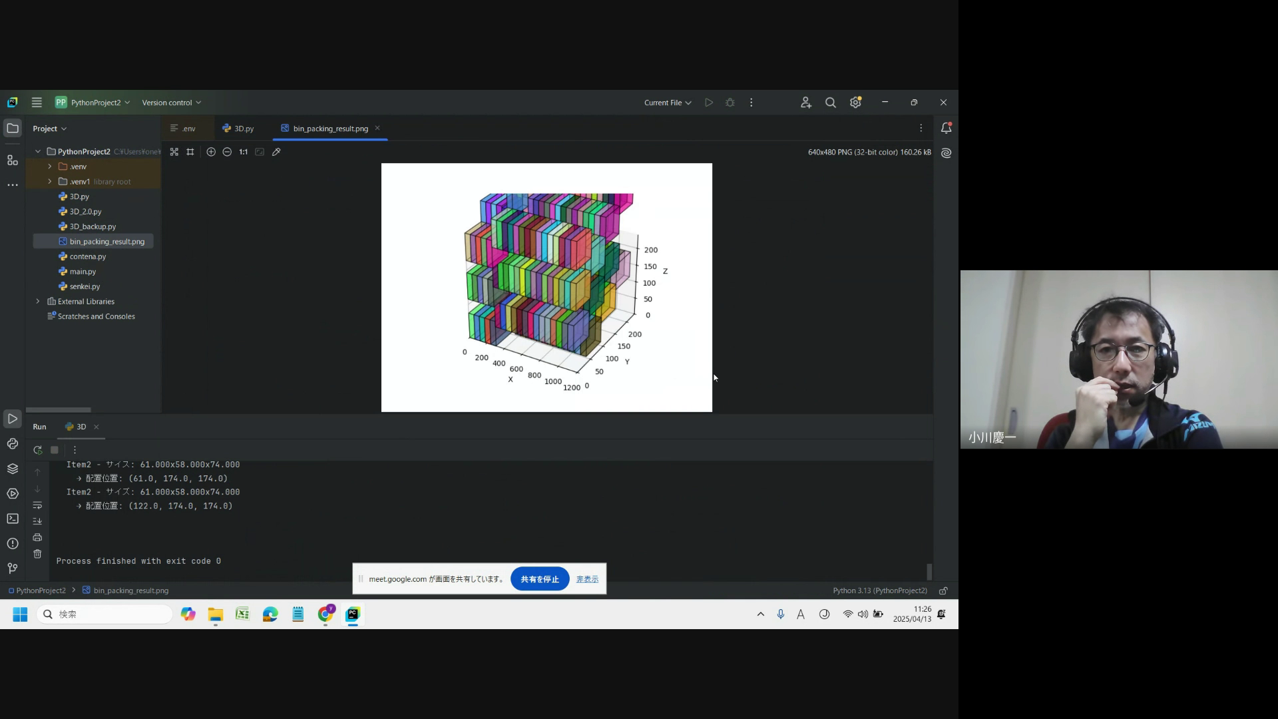Open the Current File run configuration dropdown
This screenshot has height=719, width=1278.
tap(668, 103)
